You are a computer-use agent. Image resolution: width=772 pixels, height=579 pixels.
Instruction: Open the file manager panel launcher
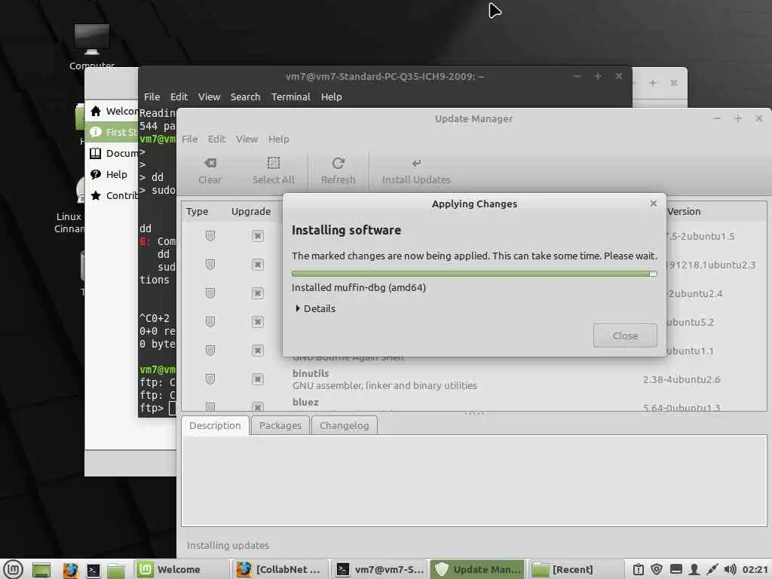coord(116,570)
